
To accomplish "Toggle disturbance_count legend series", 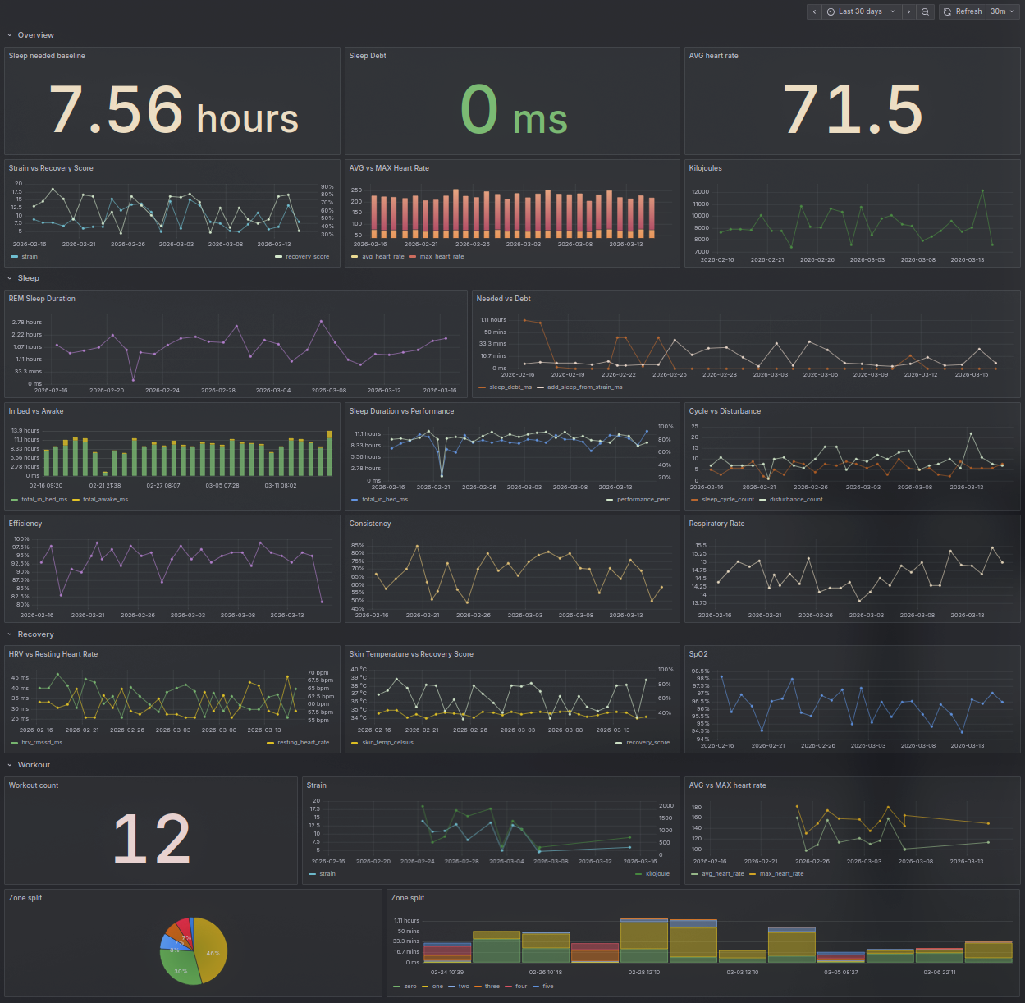I will click(x=791, y=500).
